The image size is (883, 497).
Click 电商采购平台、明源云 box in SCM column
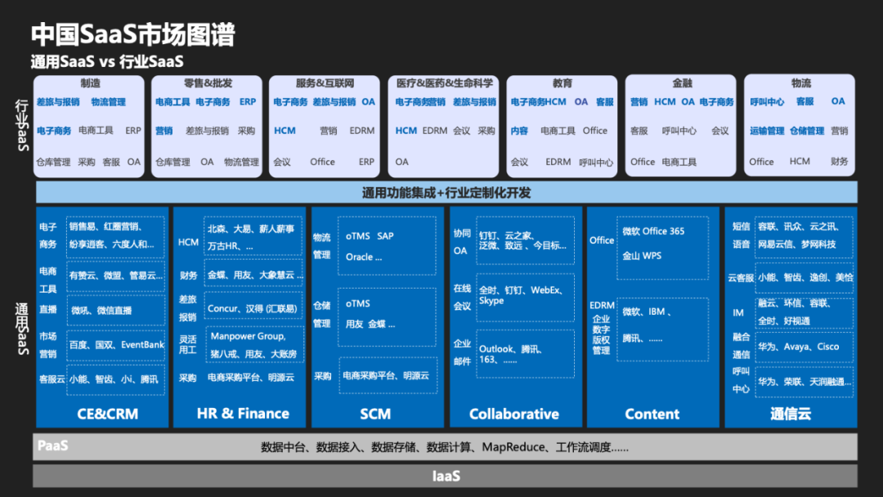(388, 375)
